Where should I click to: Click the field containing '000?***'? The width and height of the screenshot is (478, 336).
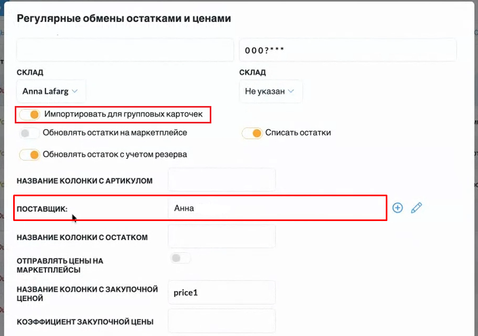point(348,50)
